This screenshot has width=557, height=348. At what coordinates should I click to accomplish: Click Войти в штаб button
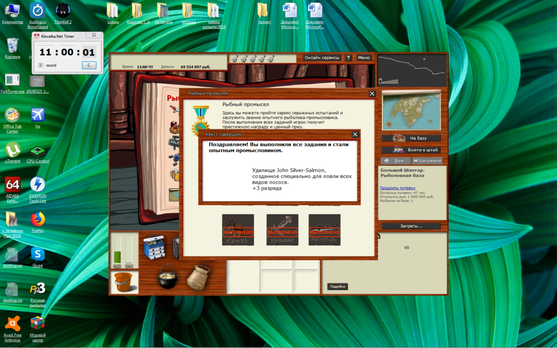411,150
